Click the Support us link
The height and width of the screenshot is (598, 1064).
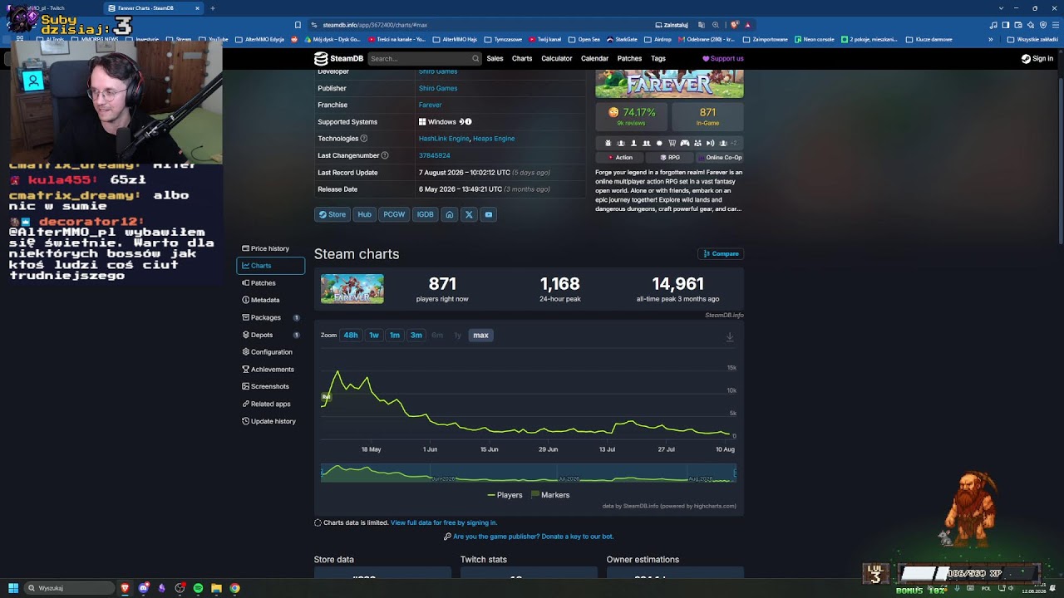(723, 59)
